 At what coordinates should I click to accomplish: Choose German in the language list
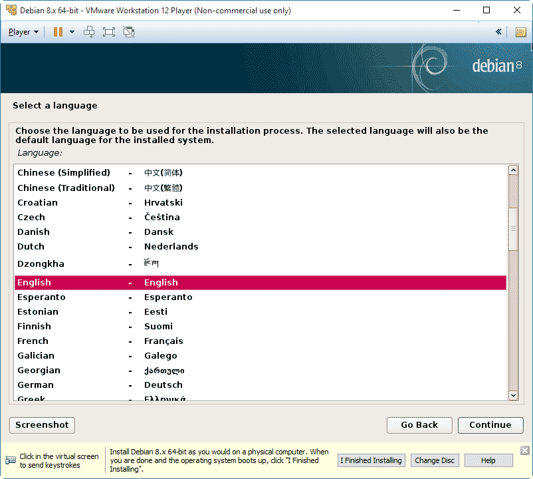click(35, 385)
